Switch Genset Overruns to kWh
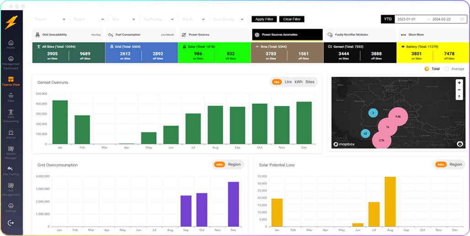The image size is (470, 236). [x=299, y=82]
